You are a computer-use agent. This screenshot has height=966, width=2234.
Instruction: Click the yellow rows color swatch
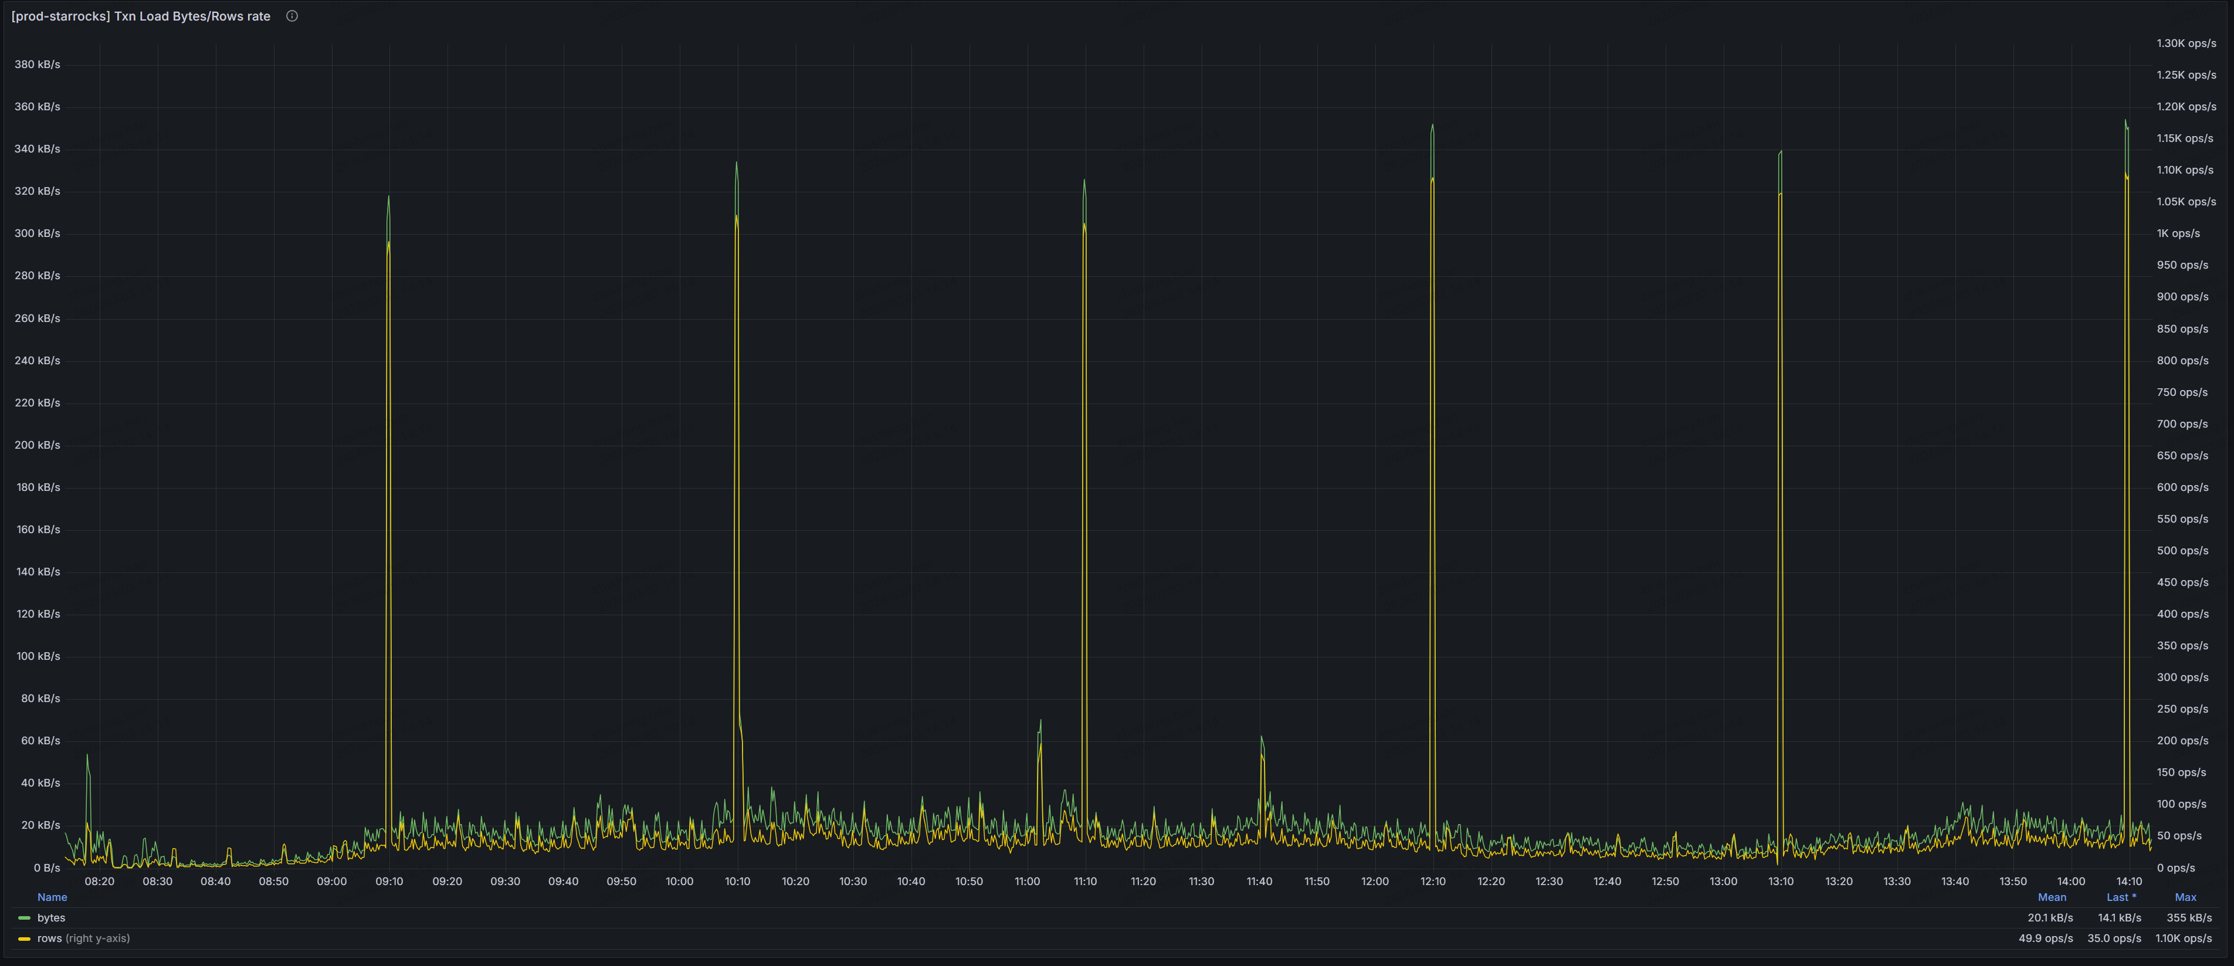pyautogui.click(x=24, y=938)
